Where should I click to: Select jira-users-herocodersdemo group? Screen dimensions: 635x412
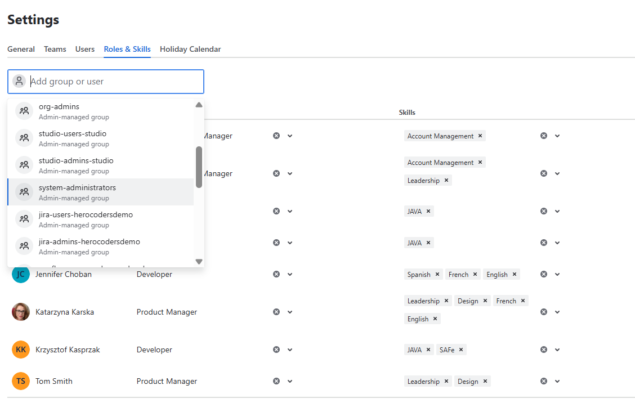100,219
